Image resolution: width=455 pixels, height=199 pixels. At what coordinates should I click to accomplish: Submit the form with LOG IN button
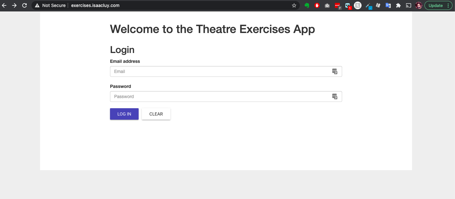[124, 114]
